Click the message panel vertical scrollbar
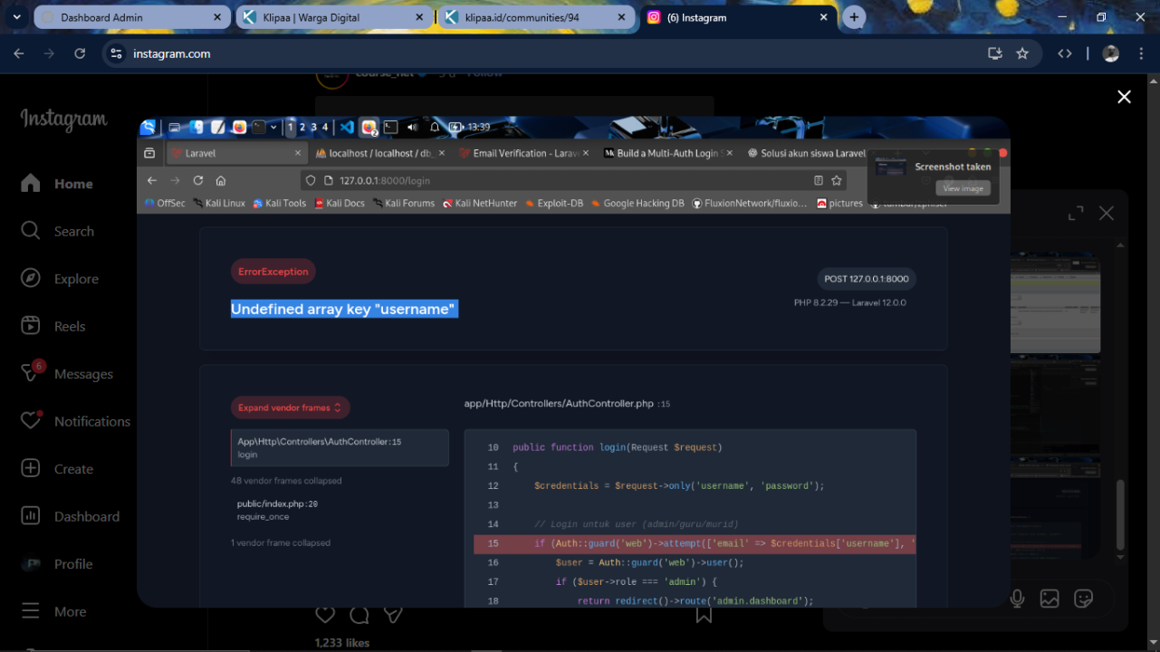The height and width of the screenshot is (652, 1160). tap(1120, 514)
